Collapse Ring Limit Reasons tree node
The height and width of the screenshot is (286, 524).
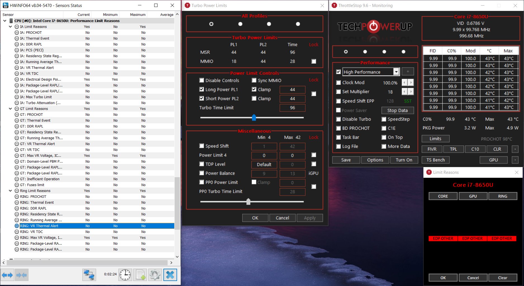10,191
